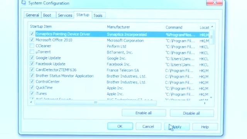Enable the µTorrent startup checkbox
Viewport: 247px width, 139px height.
(x=32, y=51)
